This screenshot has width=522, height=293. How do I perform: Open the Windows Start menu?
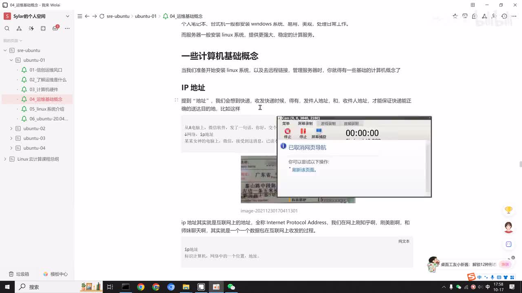(x=7, y=287)
